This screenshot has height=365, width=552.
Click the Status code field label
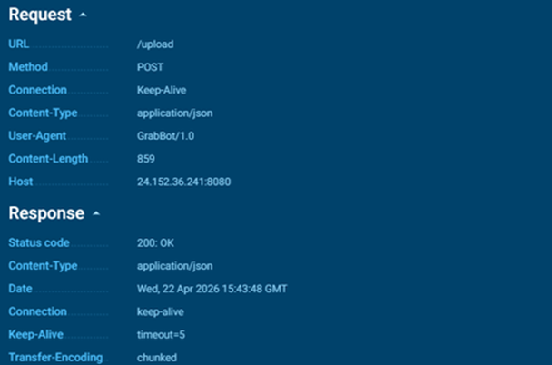click(38, 243)
